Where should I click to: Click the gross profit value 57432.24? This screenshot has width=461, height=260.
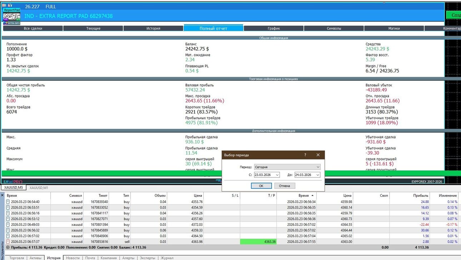(x=195, y=90)
